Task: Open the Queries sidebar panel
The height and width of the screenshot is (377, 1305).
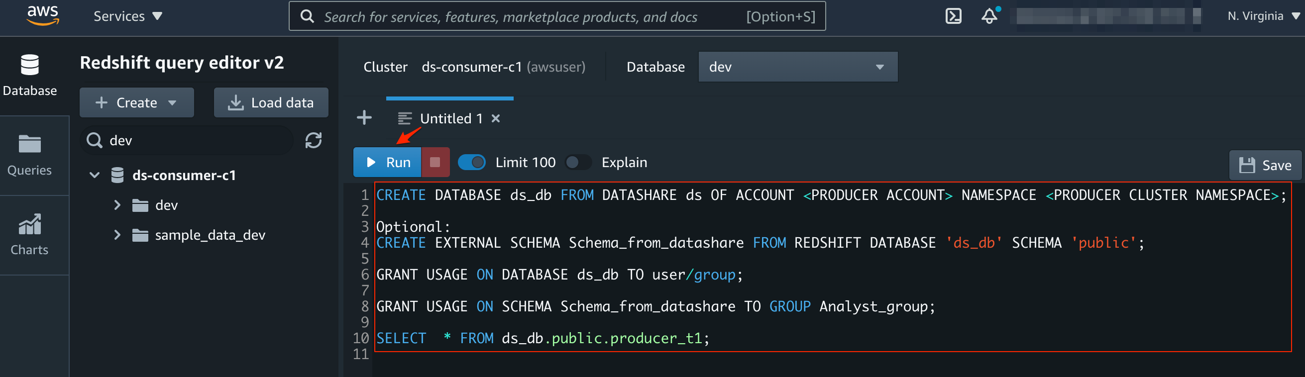Action: tap(29, 155)
